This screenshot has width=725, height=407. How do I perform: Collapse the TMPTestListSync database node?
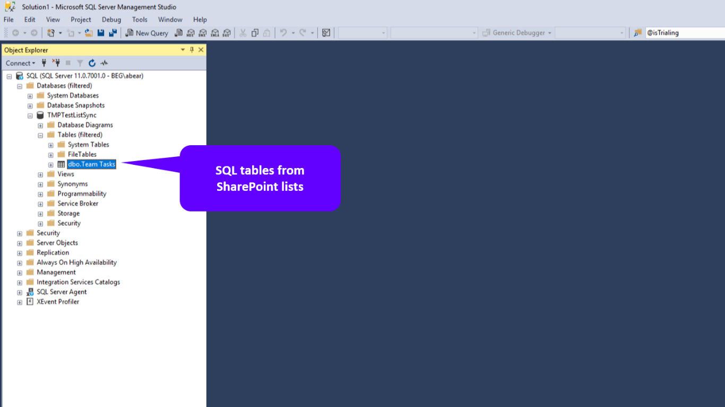[x=30, y=116]
